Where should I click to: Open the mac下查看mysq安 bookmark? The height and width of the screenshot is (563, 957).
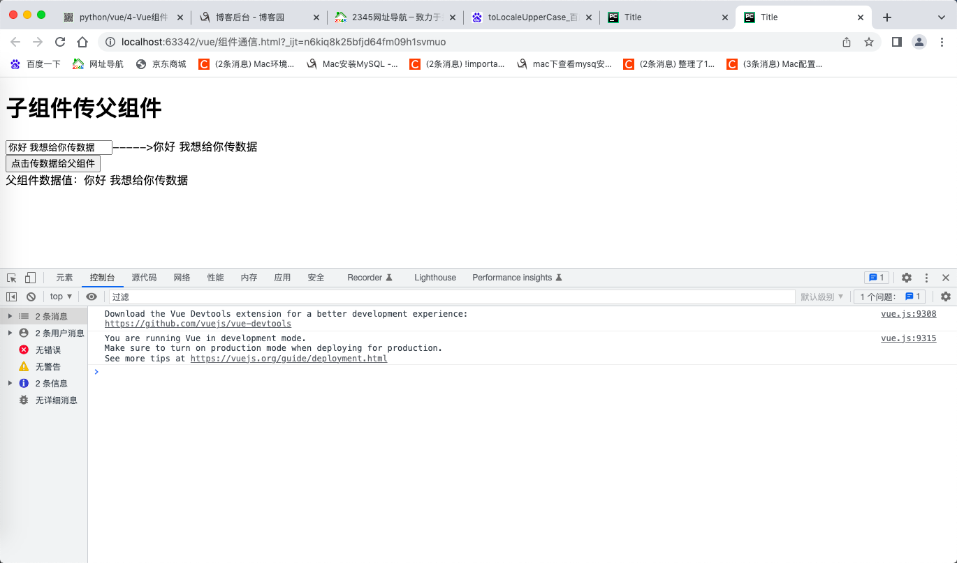564,64
